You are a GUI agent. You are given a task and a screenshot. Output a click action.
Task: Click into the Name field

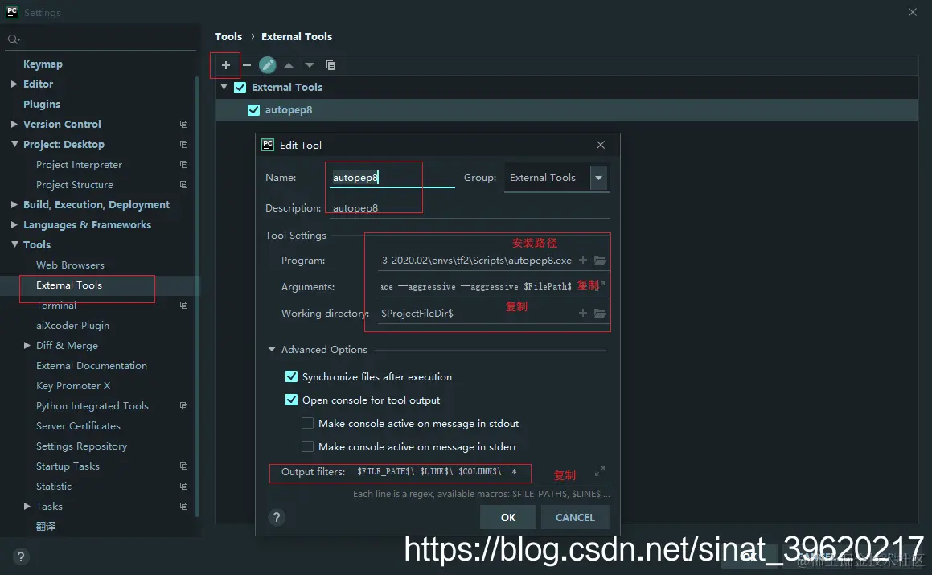392,178
